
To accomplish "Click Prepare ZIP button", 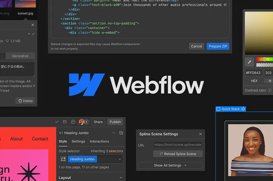I will click(x=218, y=46).
